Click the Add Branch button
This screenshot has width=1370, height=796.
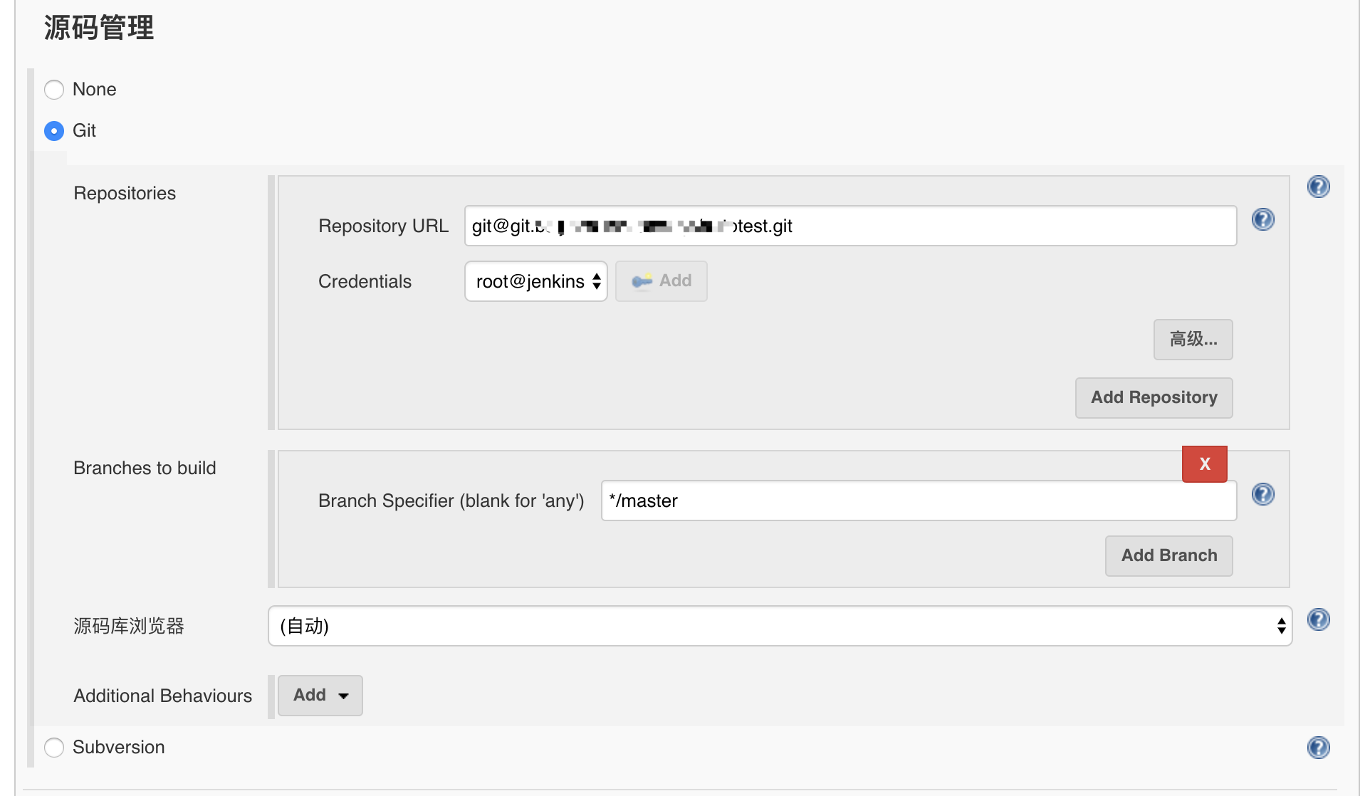tap(1168, 555)
